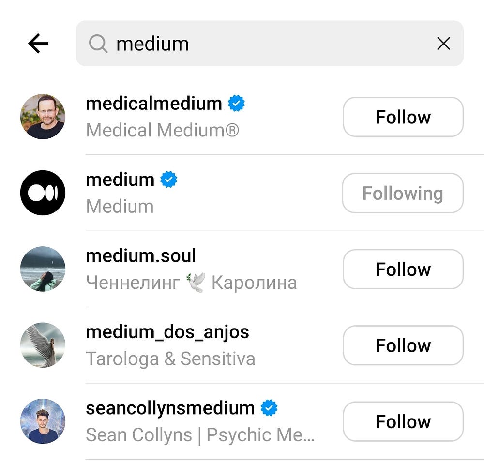Open the medium_dos_anjos username link
The height and width of the screenshot is (464, 484).
[x=167, y=332]
